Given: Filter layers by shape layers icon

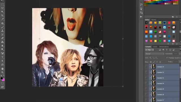Looking at the screenshot, I should (170, 50).
